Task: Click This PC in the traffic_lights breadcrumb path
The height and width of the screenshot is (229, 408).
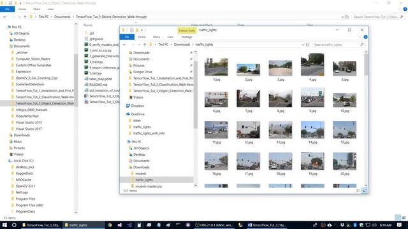Action: tap(163, 45)
